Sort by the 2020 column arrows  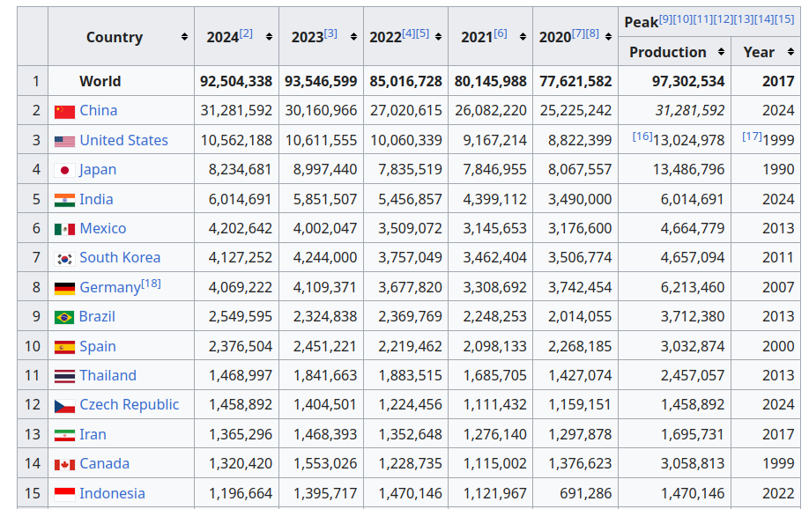click(608, 37)
